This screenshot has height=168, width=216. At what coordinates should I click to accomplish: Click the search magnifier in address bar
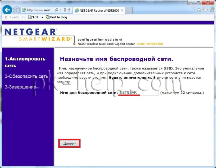coord(56,10)
